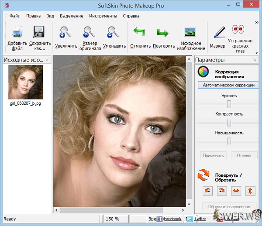Screen dimensions: 262x226
Task: Click the Twitter bird icon
Action: coord(190,219)
